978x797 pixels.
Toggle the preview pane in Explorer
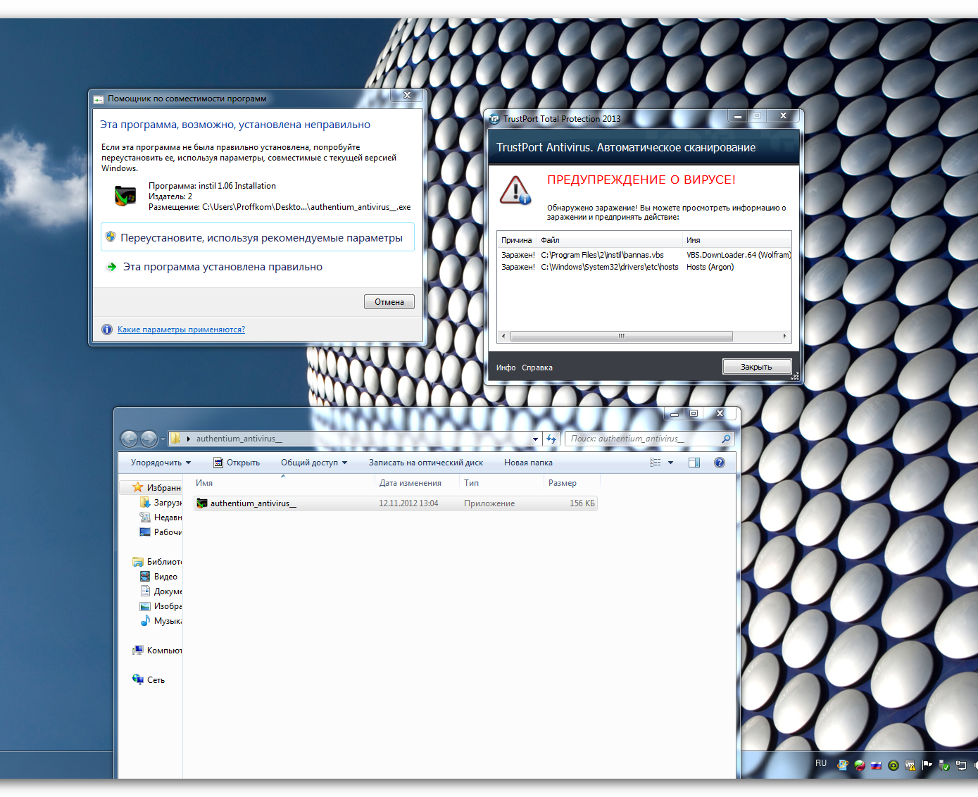(x=694, y=463)
